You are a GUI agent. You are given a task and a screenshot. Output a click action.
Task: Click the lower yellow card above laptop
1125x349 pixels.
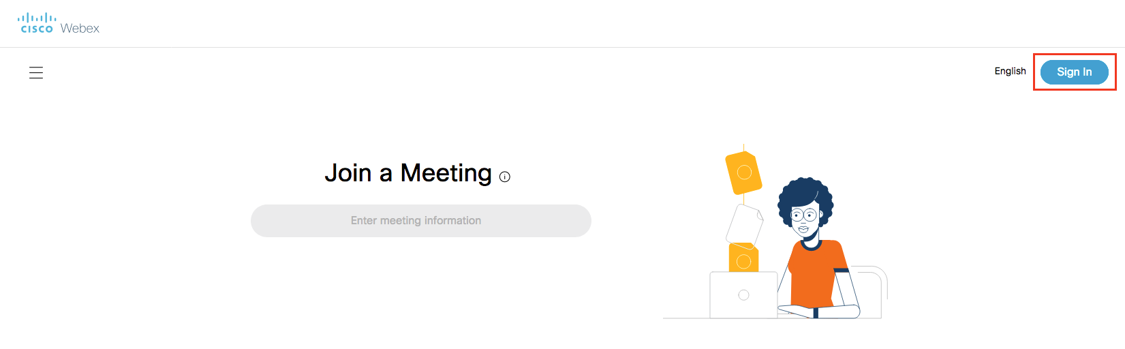click(743, 258)
